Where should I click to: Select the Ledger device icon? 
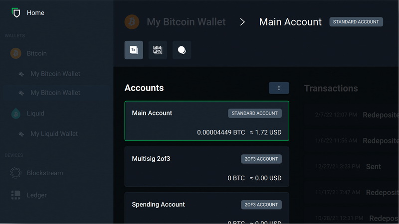16,195
